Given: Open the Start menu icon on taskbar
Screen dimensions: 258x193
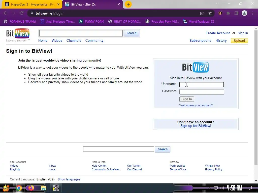Looking at the screenshot, I should pyautogui.click(x=6, y=188).
